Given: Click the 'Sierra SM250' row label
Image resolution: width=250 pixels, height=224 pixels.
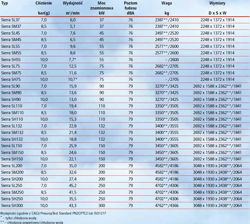Looking at the screenshot, I should [x=12, y=192].
